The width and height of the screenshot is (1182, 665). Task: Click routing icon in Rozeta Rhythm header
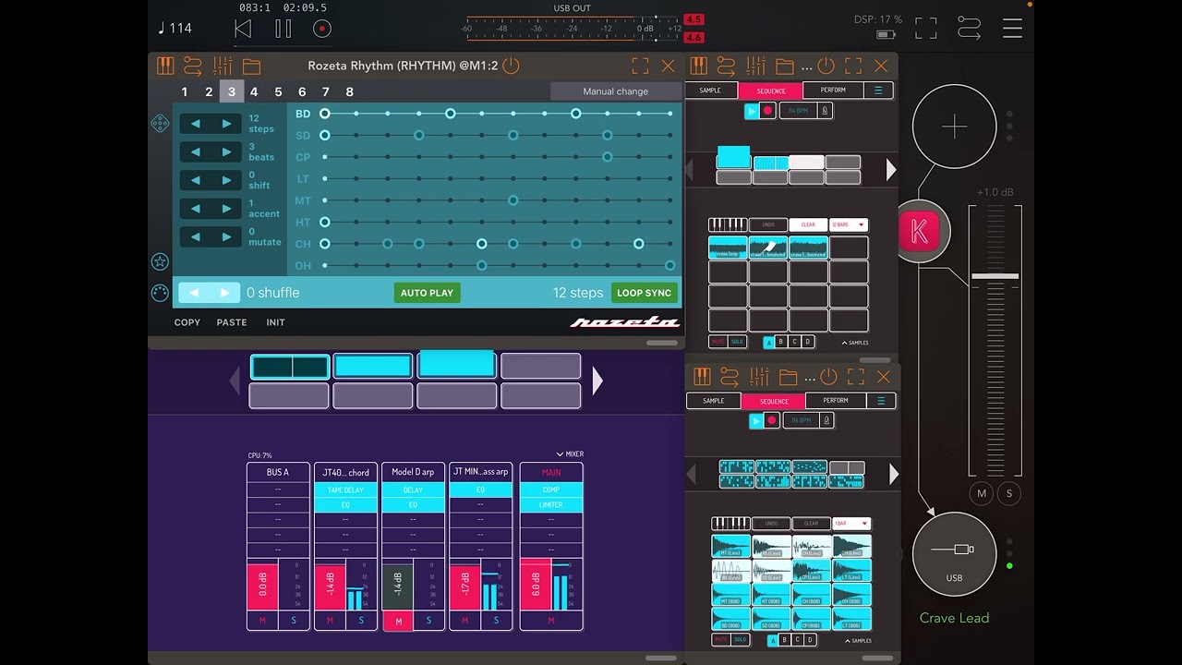click(x=192, y=66)
